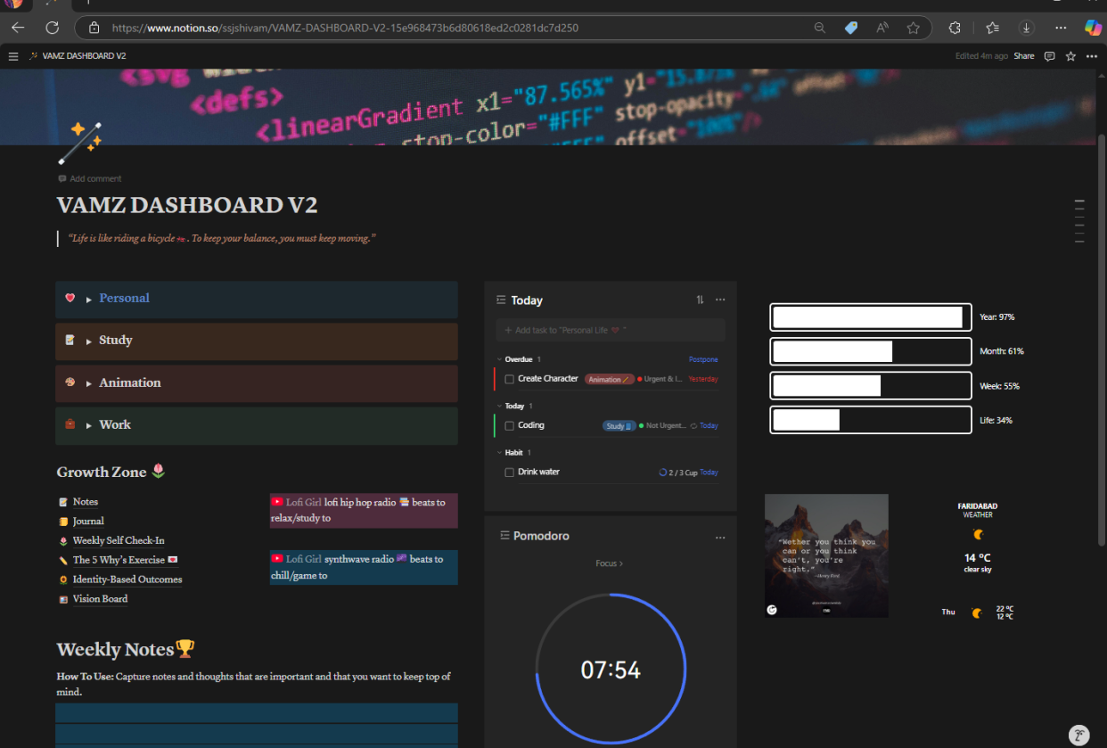Open Notion sidebar hamburger menu
Viewport: 1107px width, 748px height.
click(12, 56)
